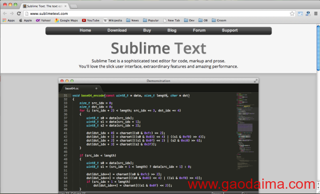Click the browser forward arrow
This screenshot has width=320, height=194.
(x=12, y=13)
